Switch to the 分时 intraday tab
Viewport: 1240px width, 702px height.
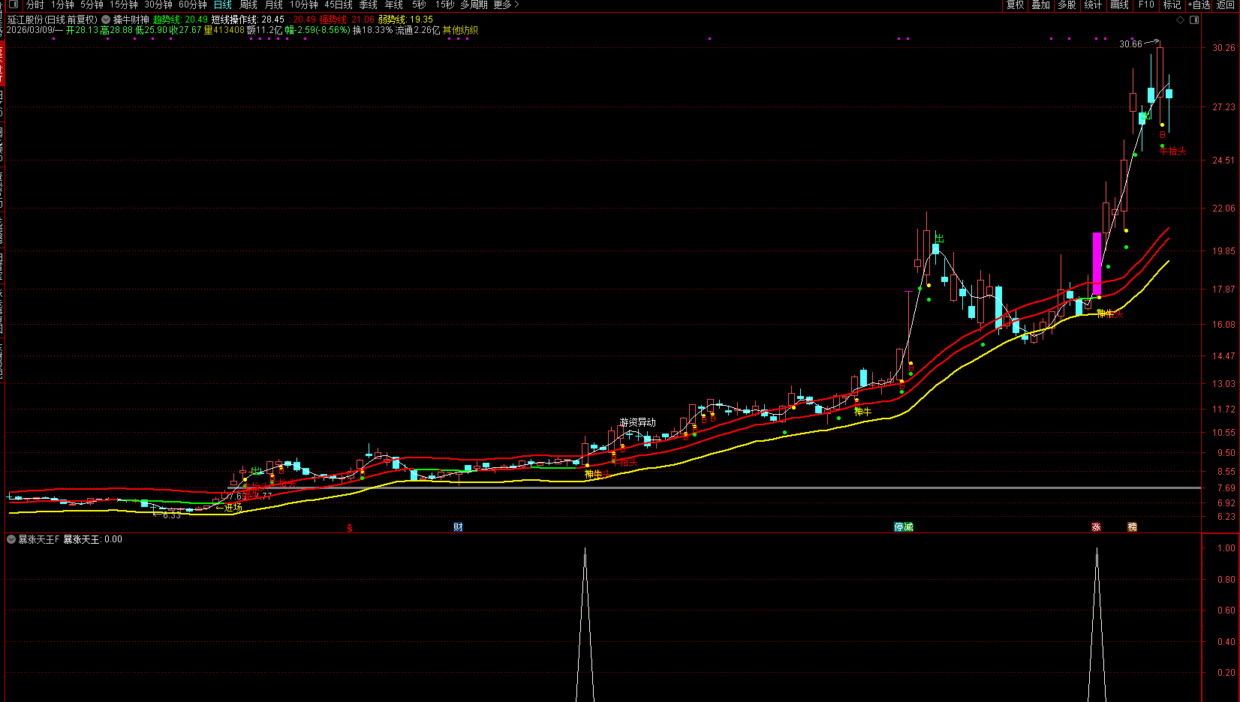click(35, 4)
